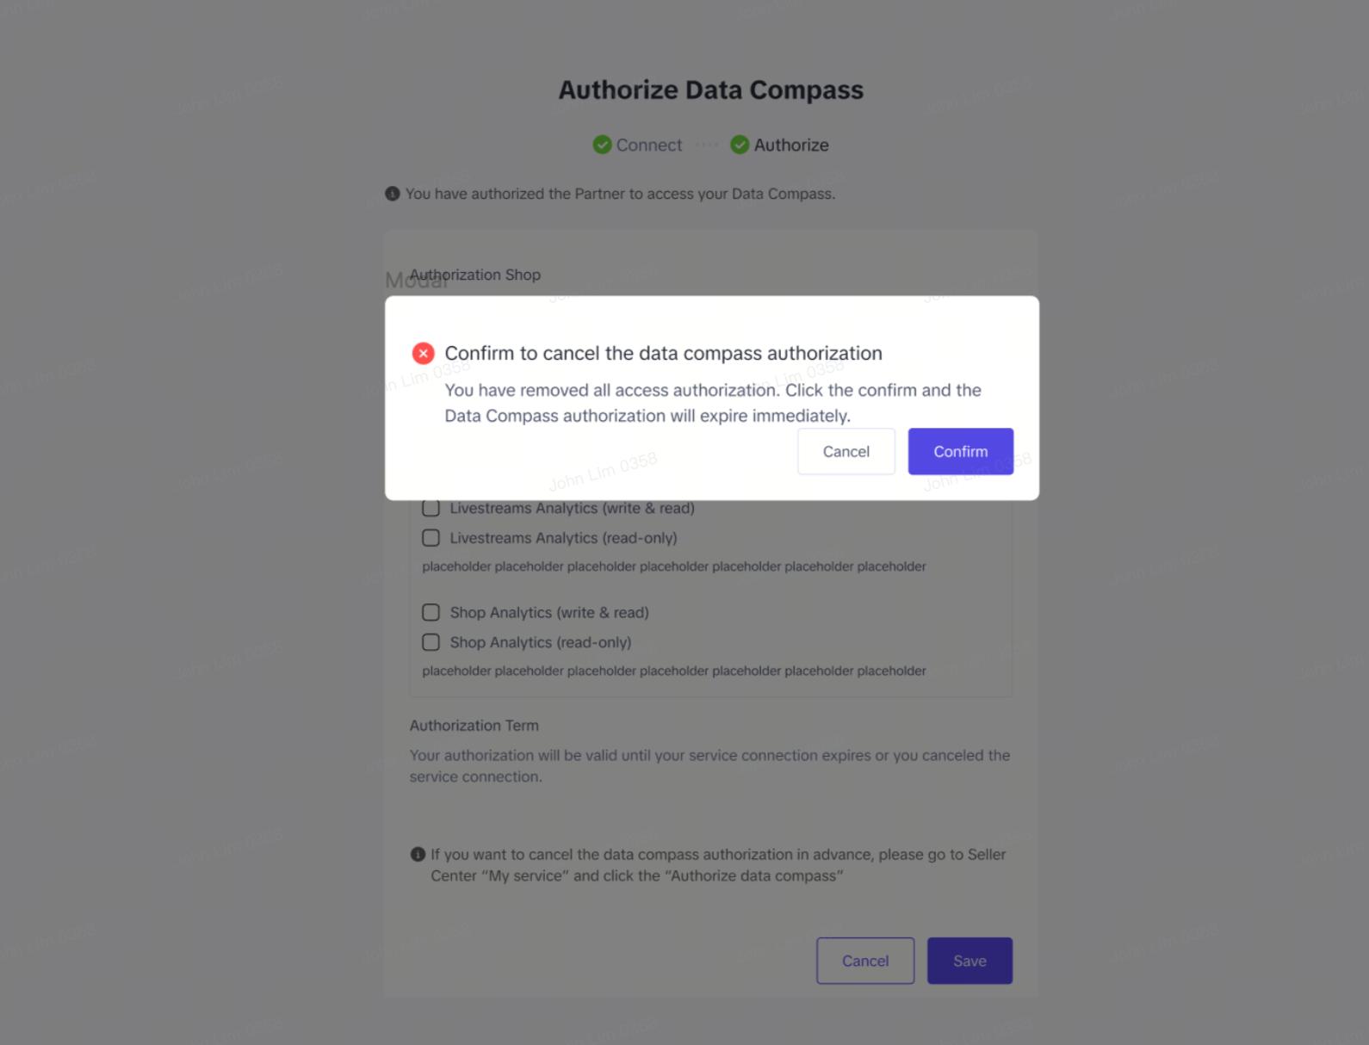Enable Shop Analytics (write & read)
The image size is (1369, 1045).
coord(431,612)
